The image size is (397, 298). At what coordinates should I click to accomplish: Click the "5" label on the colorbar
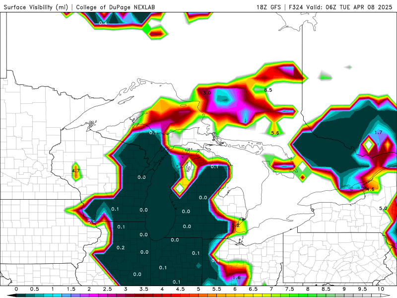click(198, 289)
